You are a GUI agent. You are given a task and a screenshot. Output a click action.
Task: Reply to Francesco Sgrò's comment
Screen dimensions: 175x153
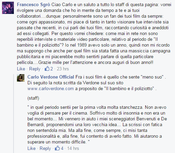(35, 69)
